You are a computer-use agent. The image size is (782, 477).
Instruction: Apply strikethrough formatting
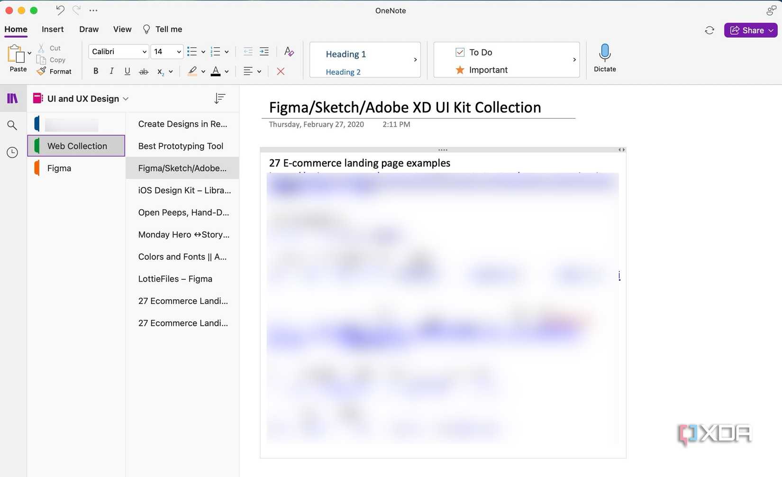(x=143, y=71)
